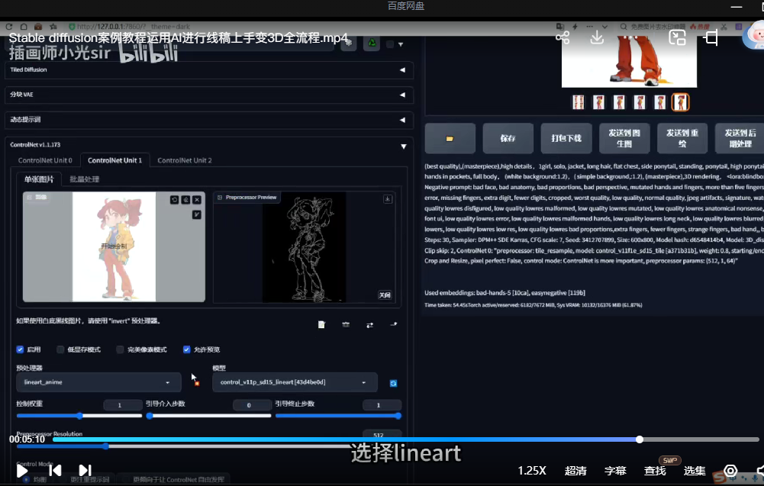Viewport: 764px width, 486px height.
Task: Expand the Tiled Diffusion section
Action: pyautogui.click(x=208, y=69)
